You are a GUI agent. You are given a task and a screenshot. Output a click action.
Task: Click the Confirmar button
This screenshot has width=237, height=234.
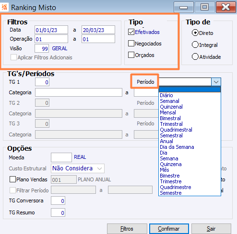tap(169, 229)
